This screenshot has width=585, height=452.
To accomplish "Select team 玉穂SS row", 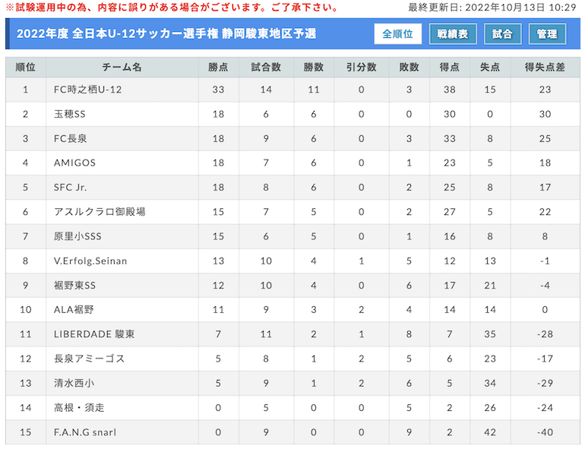I will click(x=292, y=114).
